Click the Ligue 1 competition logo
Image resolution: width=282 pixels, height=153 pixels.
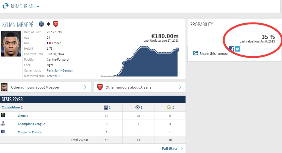pyautogui.click(x=3, y=115)
